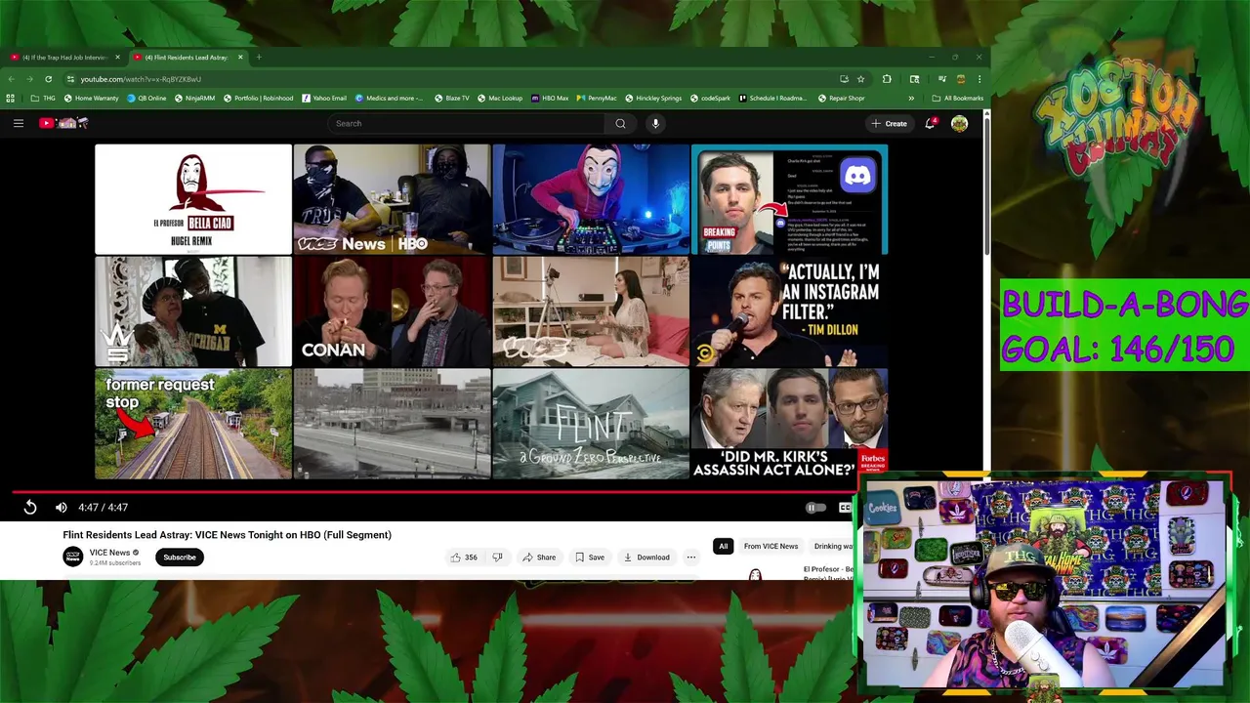Save the video to a playlist
Viewport: 1250px width, 703px height.
[589, 558]
